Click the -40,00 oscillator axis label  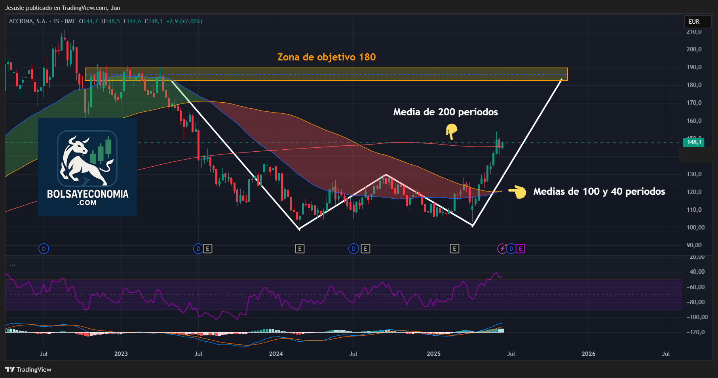[x=695, y=272]
